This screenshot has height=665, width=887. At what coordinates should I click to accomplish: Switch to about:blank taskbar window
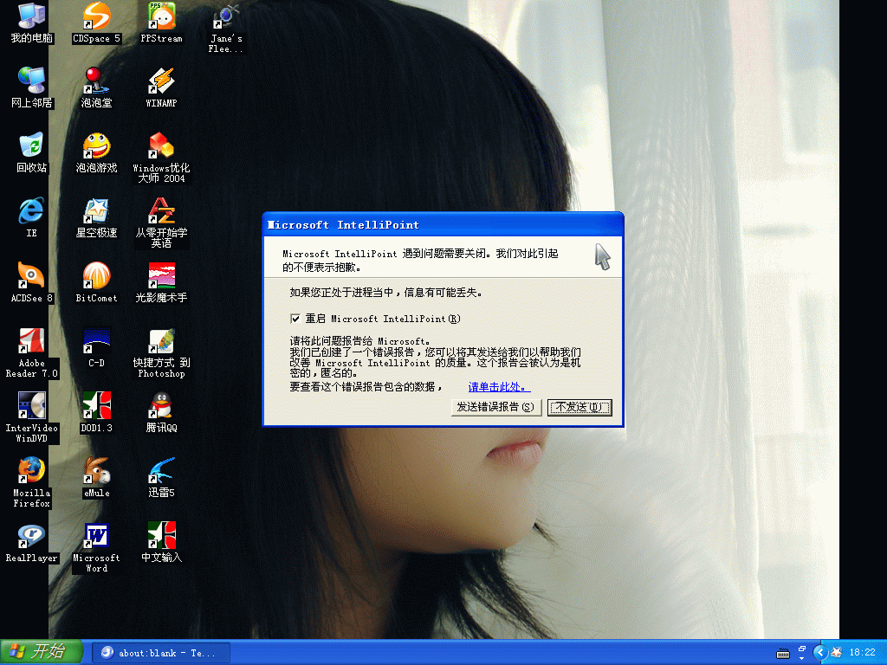tap(161, 653)
